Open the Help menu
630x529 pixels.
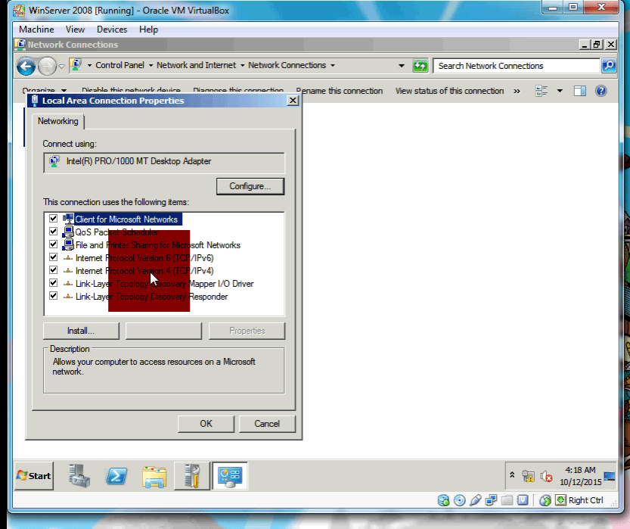(x=148, y=30)
